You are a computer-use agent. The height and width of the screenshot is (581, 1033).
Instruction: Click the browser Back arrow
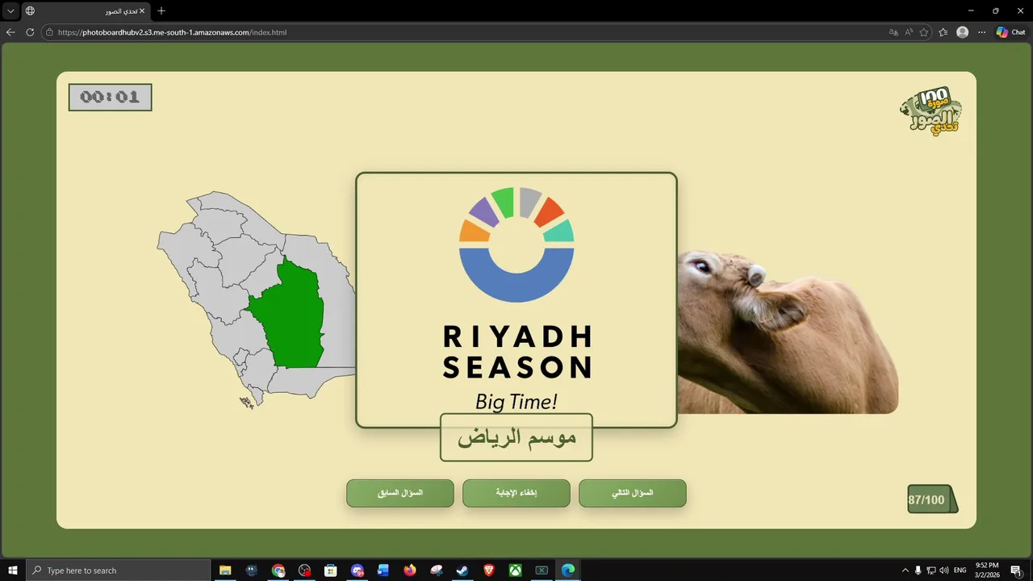click(10, 32)
